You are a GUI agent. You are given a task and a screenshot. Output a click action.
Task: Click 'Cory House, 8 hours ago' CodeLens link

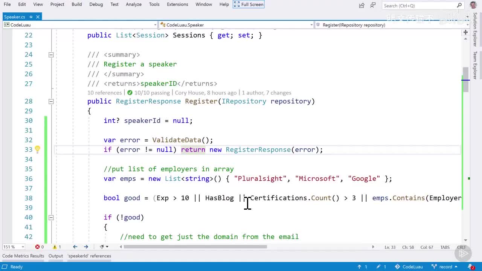coord(206,93)
